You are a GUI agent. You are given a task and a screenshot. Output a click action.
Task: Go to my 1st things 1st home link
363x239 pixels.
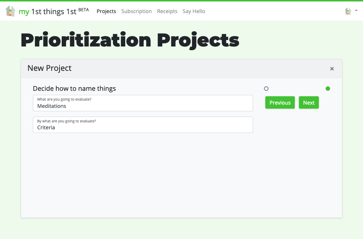[47, 11]
